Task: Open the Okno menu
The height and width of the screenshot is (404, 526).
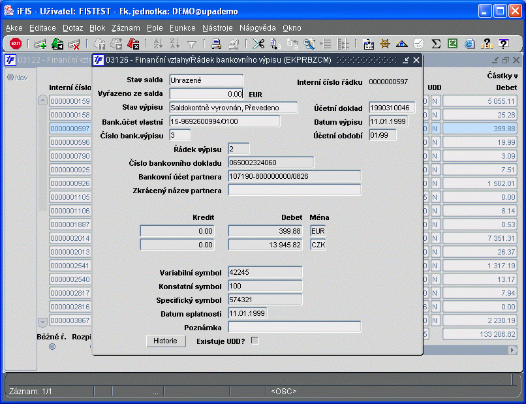Action: click(292, 28)
